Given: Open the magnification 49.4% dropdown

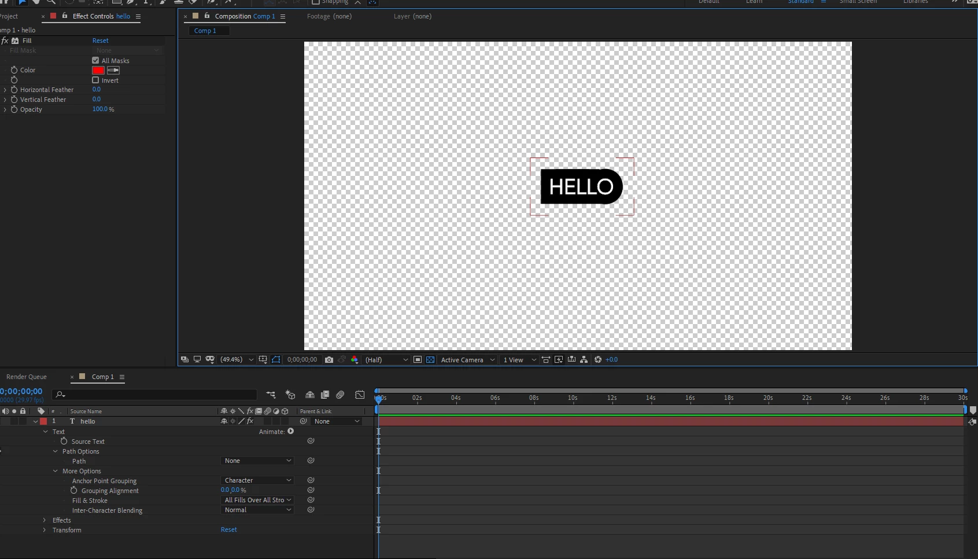Looking at the screenshot, I should click(x=237, y=359).
